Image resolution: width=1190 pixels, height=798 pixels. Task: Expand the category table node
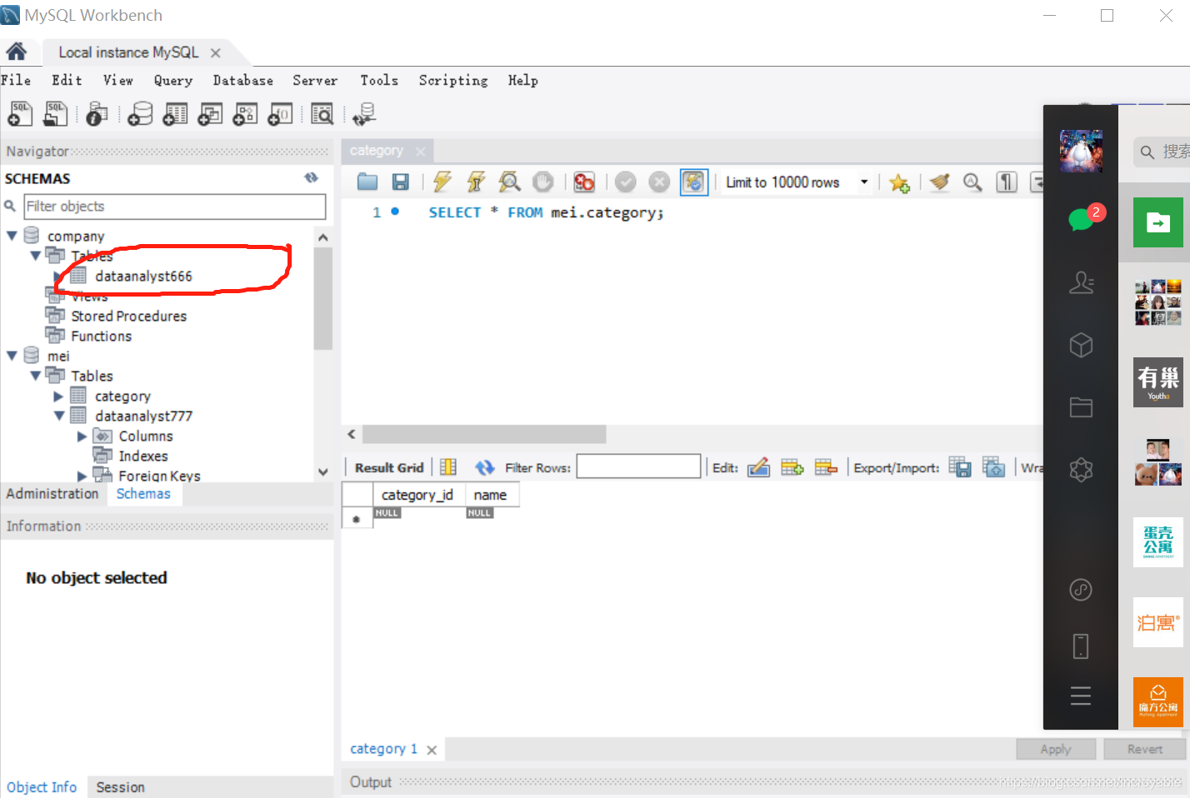pos(58,397)
